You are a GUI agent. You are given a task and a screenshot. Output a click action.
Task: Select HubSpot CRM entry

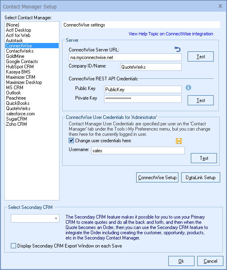point(32,67)
